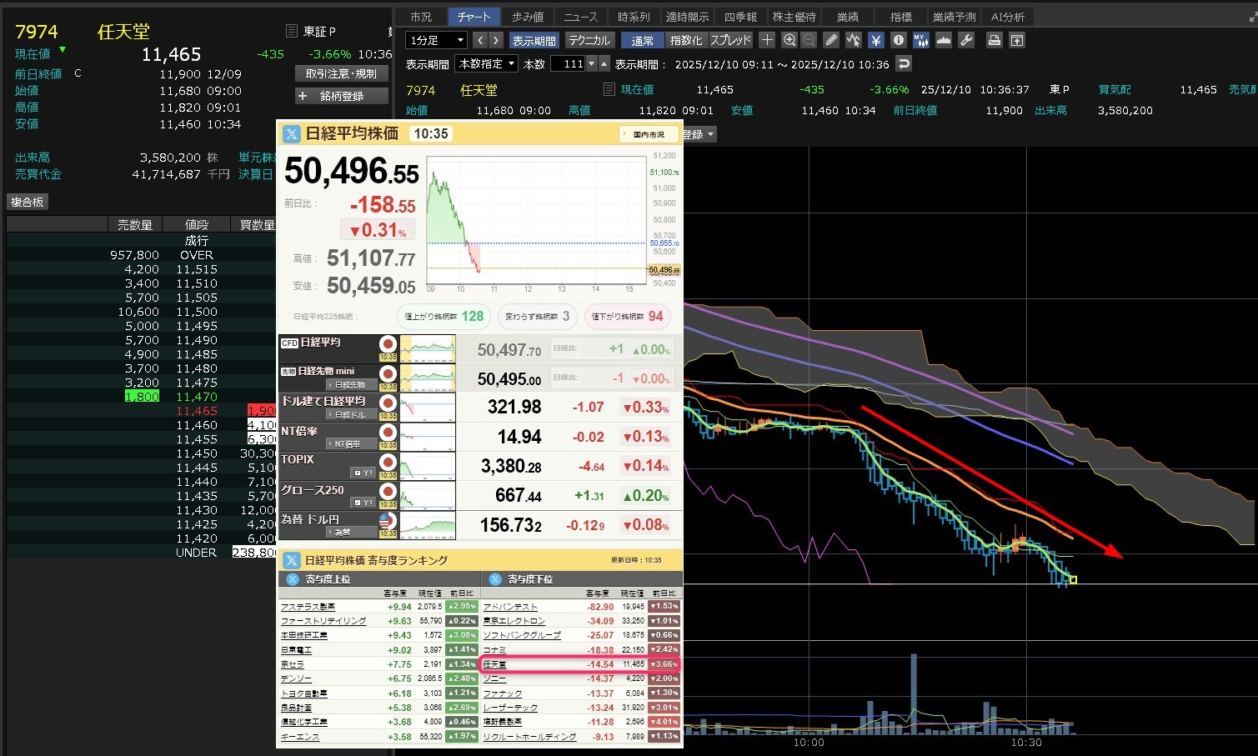Open the 本数指定 period dropdown
1258x756 pixels.
487,64
